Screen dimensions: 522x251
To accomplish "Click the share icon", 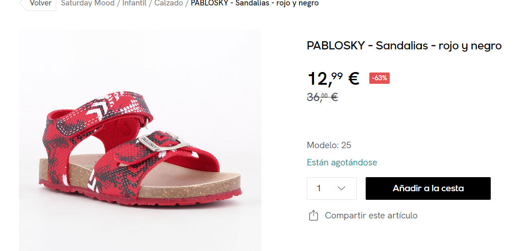I will 313,215.
